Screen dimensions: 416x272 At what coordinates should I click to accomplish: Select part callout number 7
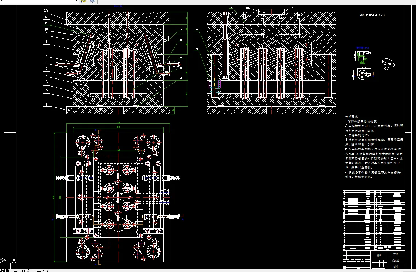pos(46,55)
